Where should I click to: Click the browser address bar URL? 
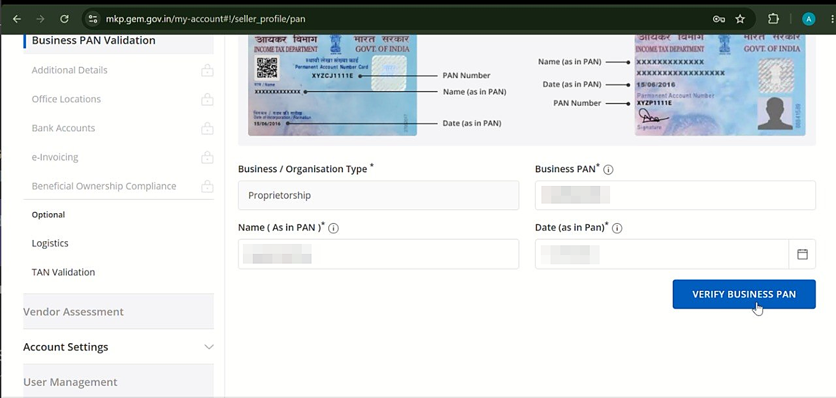205,19
